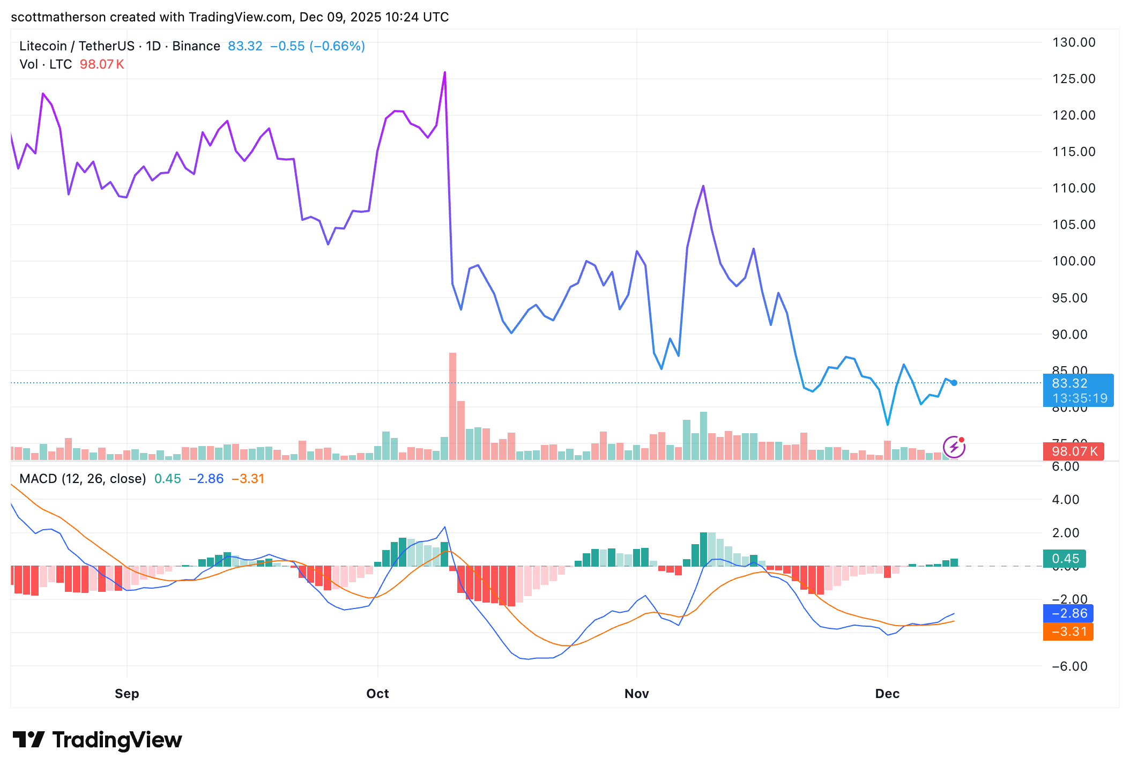1130x772 pixels.
Task: Click the blue current-price dot on the line
Action: 954,383
